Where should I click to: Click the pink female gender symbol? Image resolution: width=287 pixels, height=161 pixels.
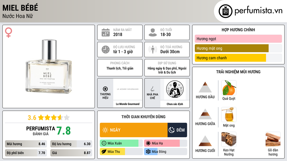pyautogui.click(x=8, y=32)
